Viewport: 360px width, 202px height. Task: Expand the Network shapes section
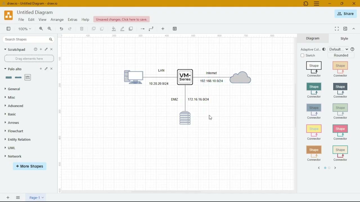(x=15, y=156)
